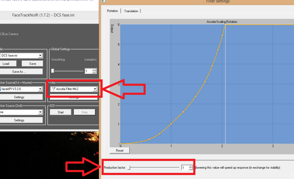
Task: Increase Reduction factor with up arrow
Action: coord(191,166)
